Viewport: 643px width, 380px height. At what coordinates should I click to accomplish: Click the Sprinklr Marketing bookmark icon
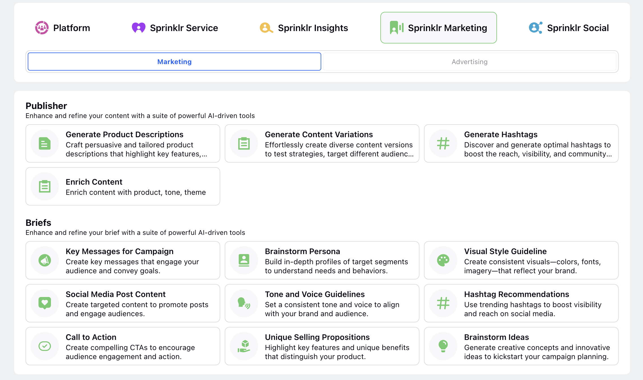coord(397,28)
